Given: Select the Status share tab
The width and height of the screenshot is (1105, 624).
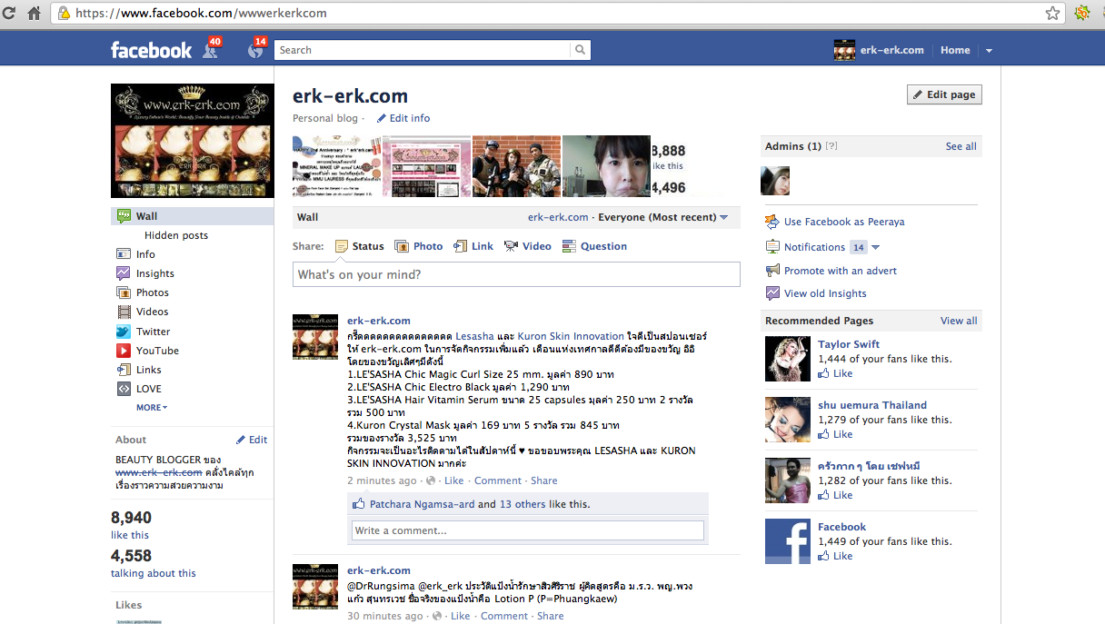Looking at the screenshot, I should (x=360, y=246).
